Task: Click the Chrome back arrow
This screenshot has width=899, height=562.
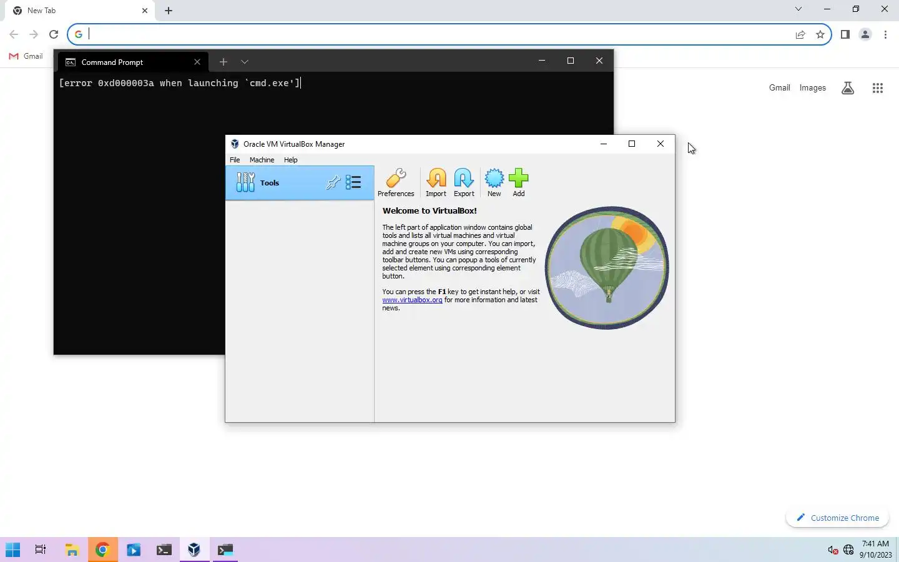Action: point(14,34)
